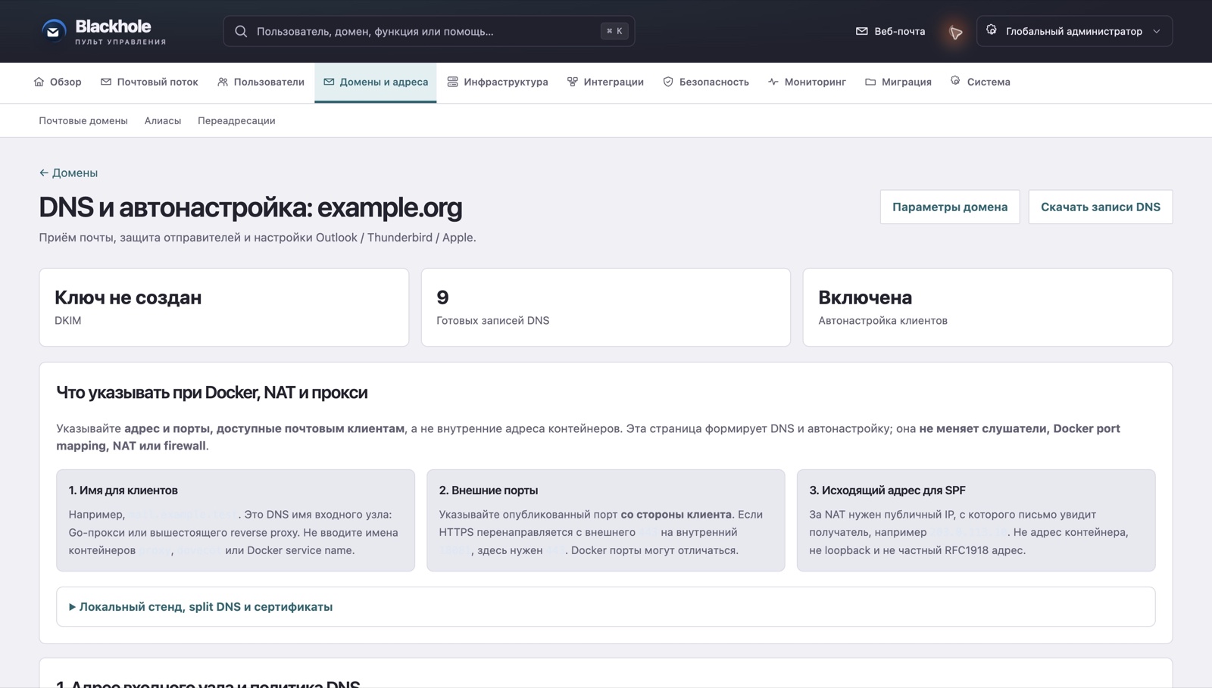Click the Обзор home icon
Screen dimensions: 1212x688
pos(39,82)
